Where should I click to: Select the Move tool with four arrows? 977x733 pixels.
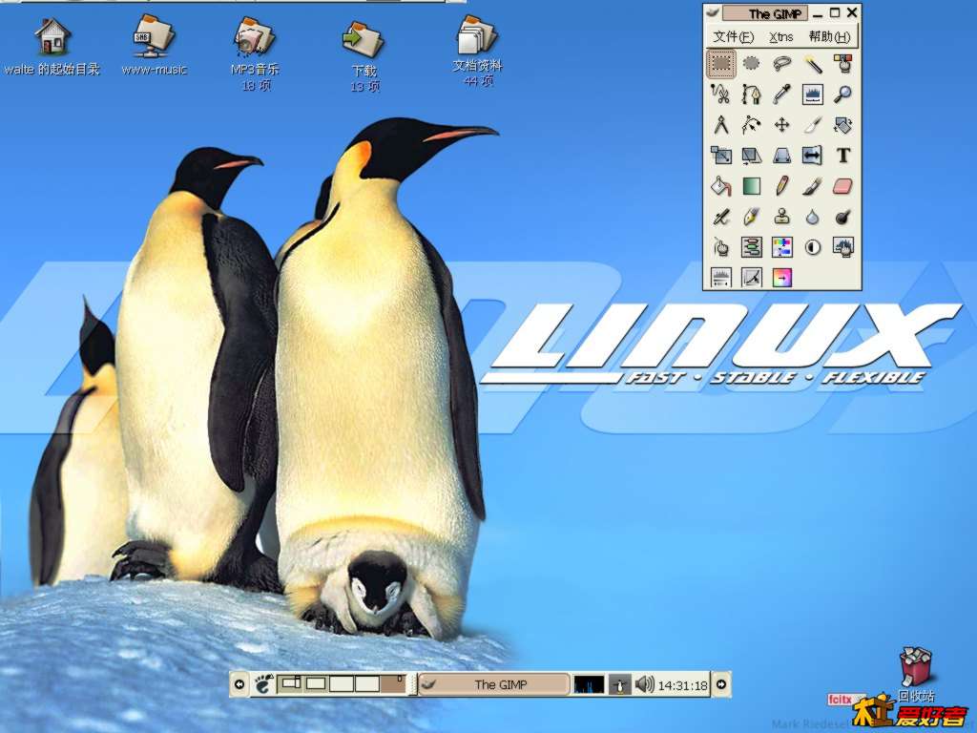coord(782,125)
